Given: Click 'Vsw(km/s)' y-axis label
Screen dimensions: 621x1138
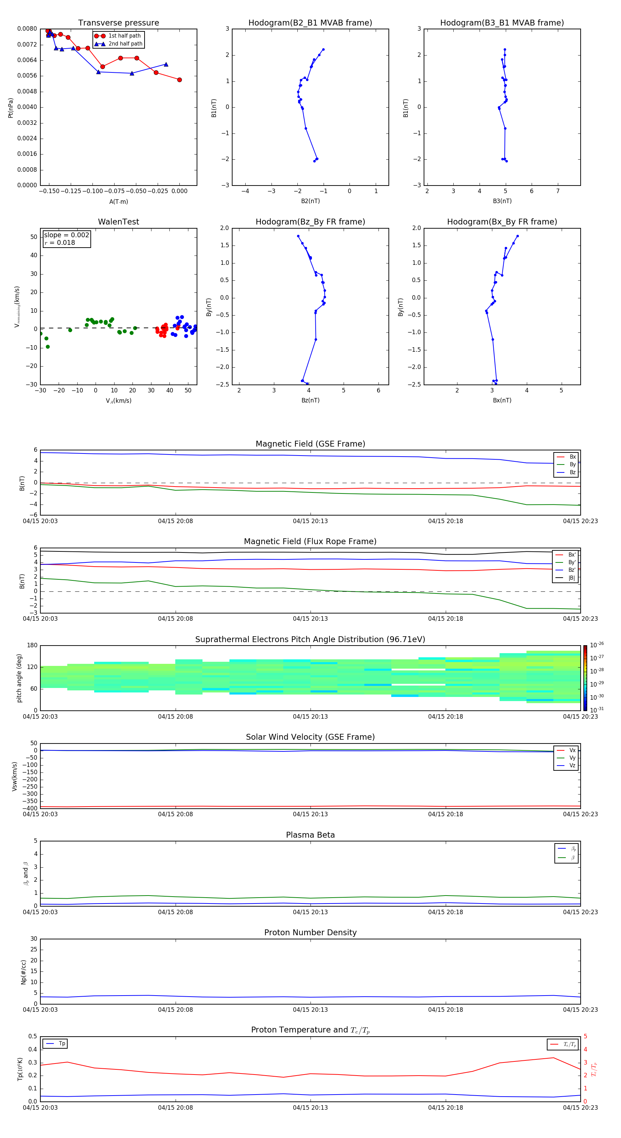Looking at the screenshot, I should [x=14, y=776].
